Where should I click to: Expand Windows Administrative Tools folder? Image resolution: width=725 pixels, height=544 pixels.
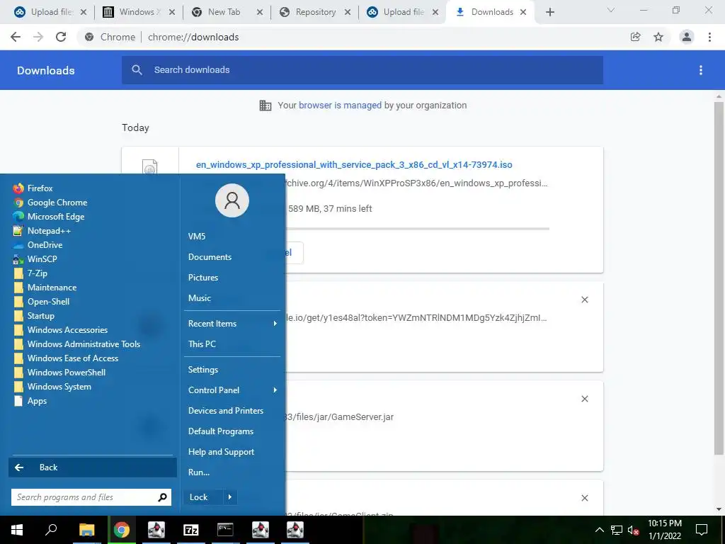pos(76,344)
